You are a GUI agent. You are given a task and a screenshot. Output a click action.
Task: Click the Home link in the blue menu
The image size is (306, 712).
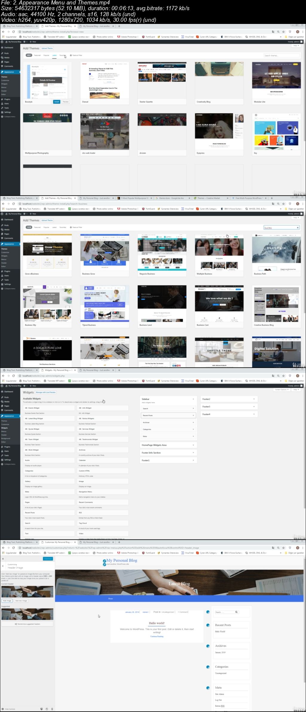[111, 599]
